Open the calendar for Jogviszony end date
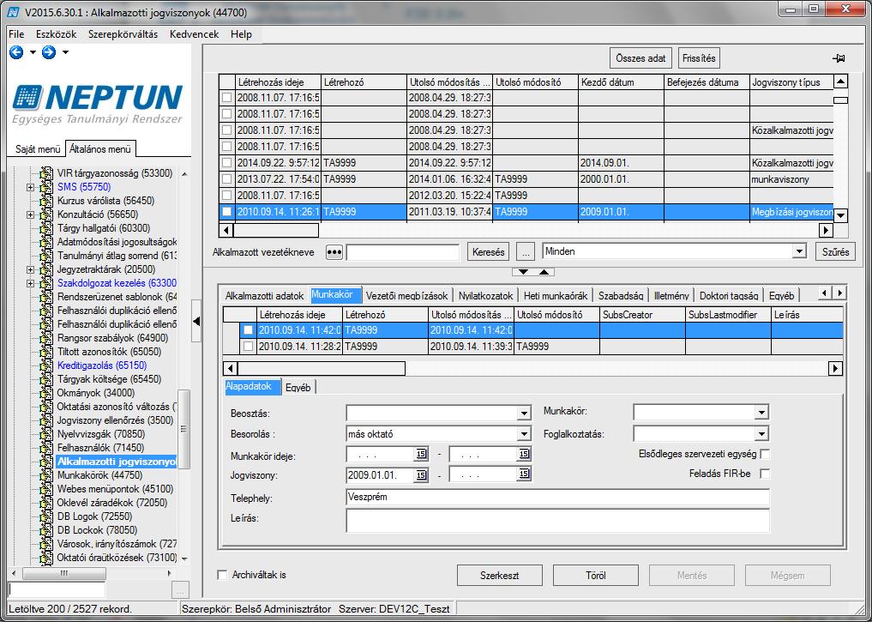This screenshot has height=622, width=872. coord(524,475)
